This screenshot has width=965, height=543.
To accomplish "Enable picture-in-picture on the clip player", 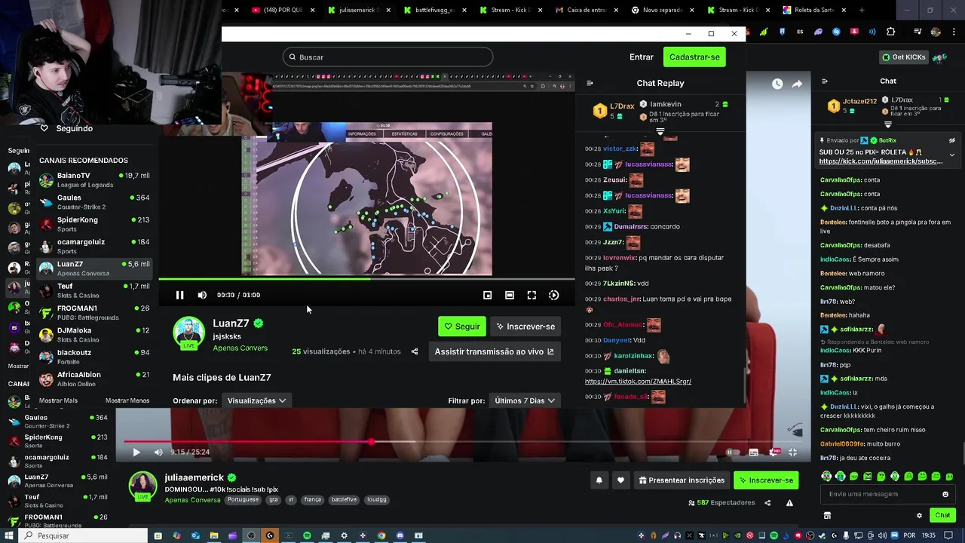I will 487,295.
